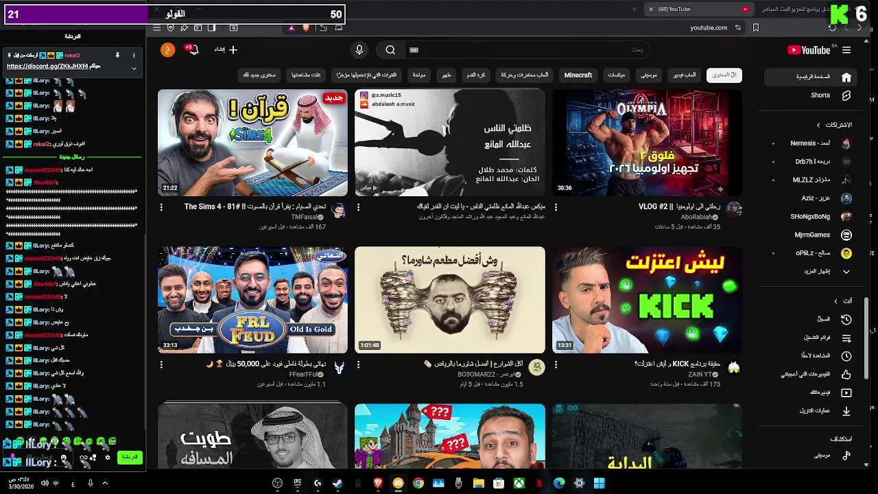Select the football filter chip
Viewport: 878px width, 494px height.
point(476,75)
